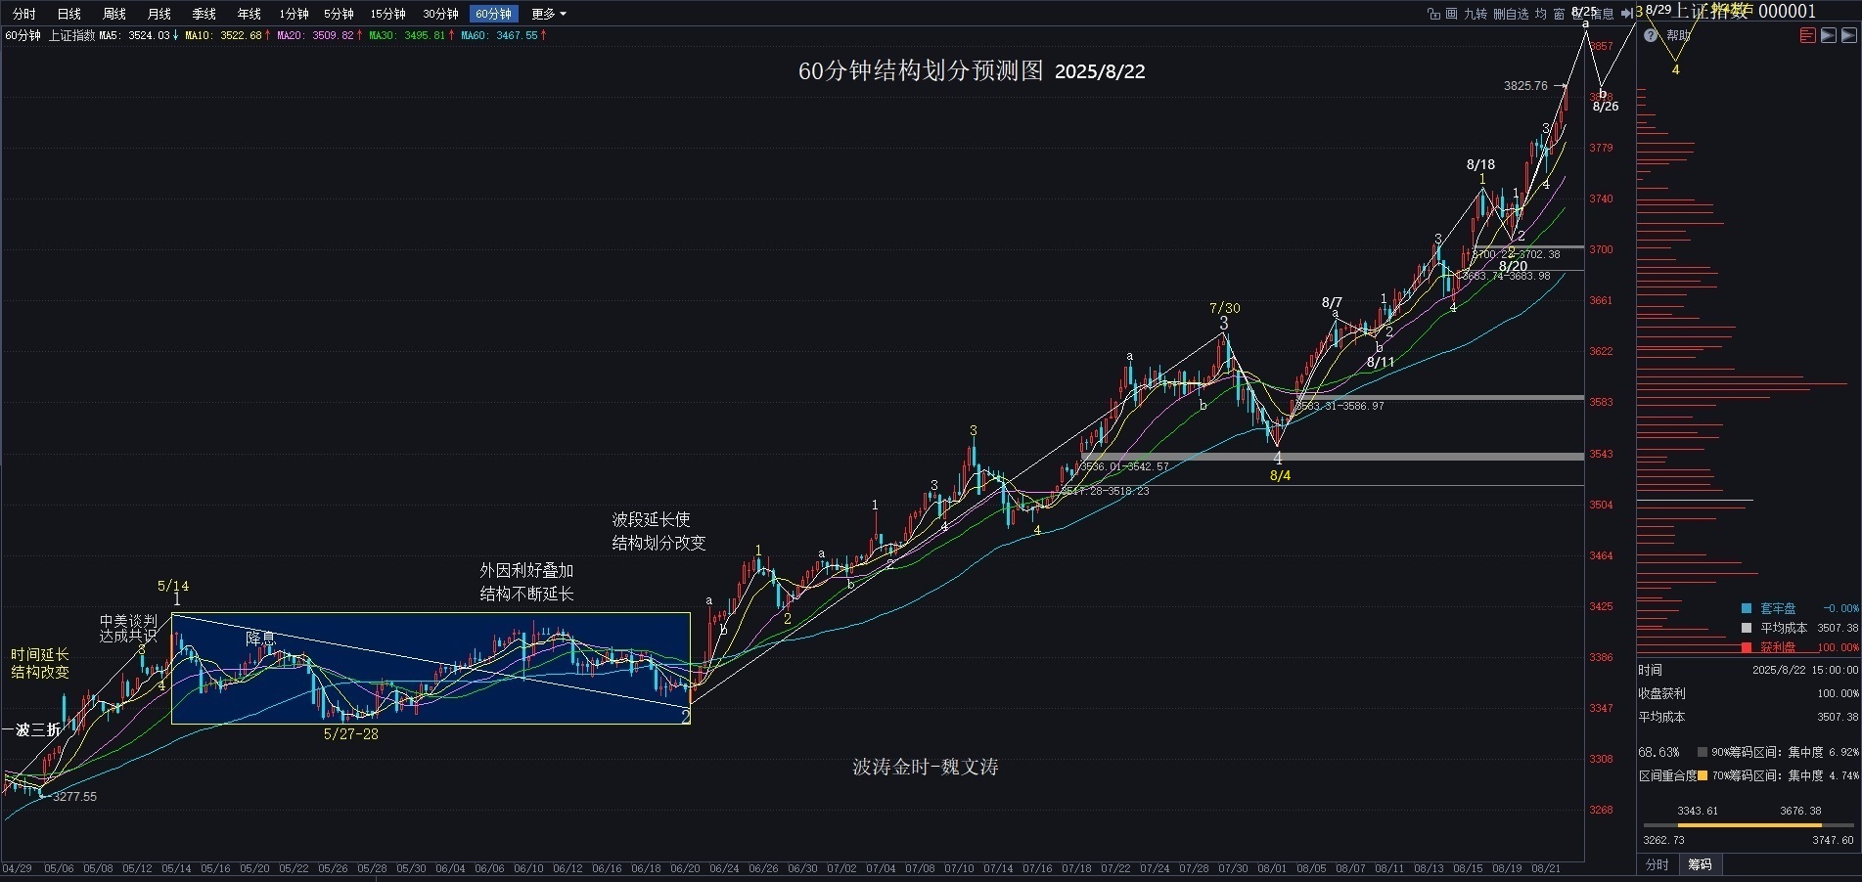Screen dimensions: 1862x882
Task: Click the 8/4 wave low label
Action: tap(1280, 475)
